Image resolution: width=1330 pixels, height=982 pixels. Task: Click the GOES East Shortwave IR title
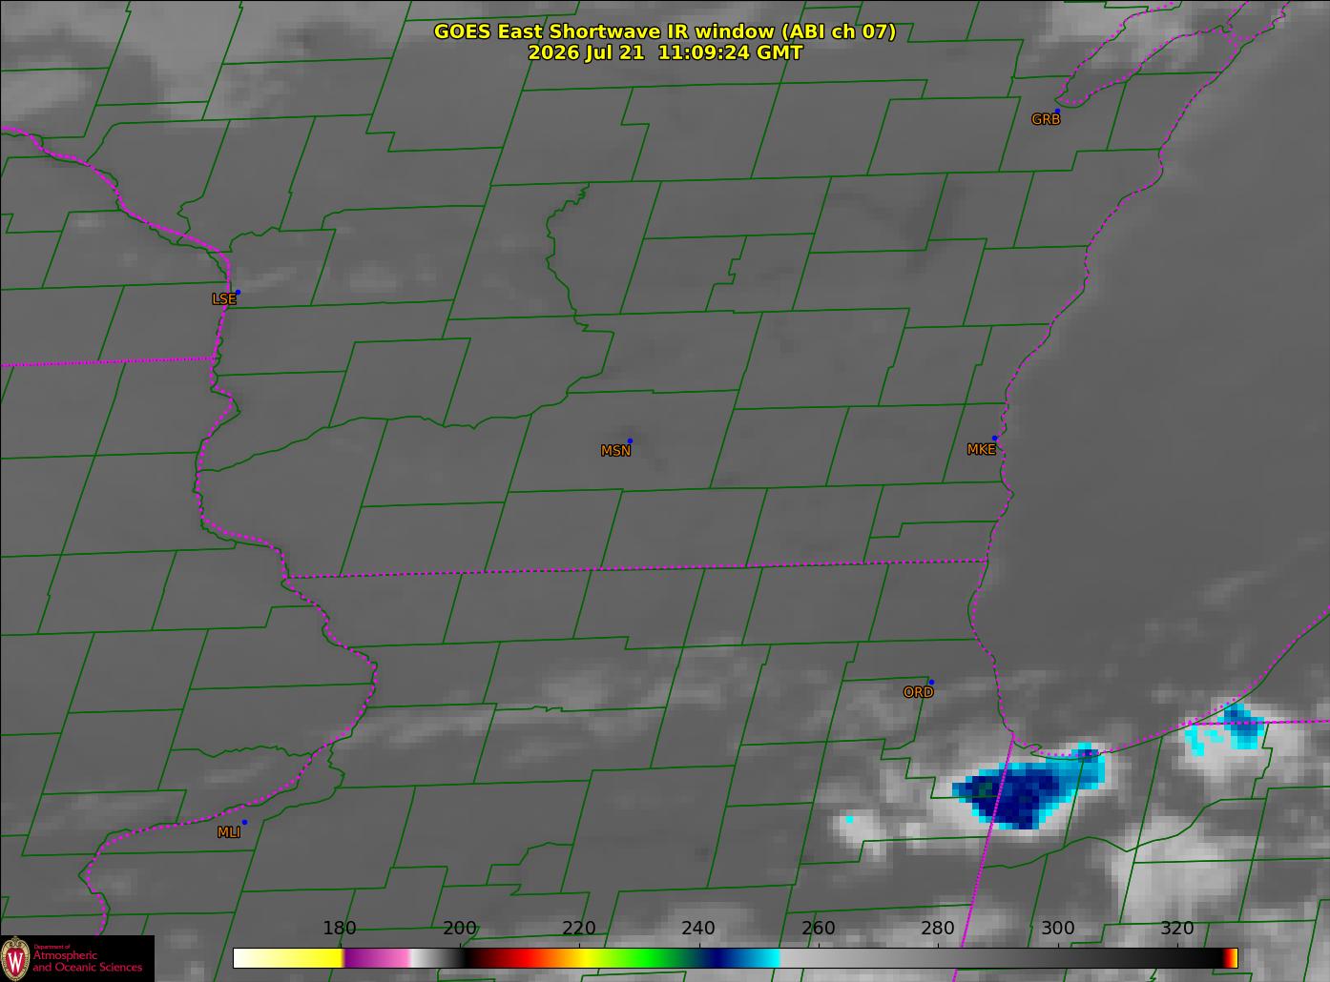(665, 31)
